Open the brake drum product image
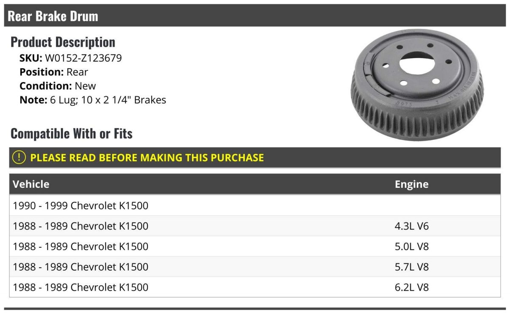Screen dimensions: 510x314 coord(417,85)
